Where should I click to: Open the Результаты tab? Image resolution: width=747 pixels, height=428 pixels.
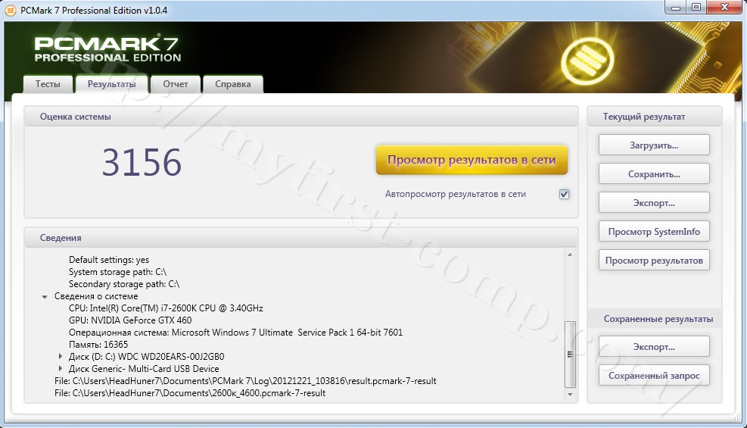(x=112, y=84)
